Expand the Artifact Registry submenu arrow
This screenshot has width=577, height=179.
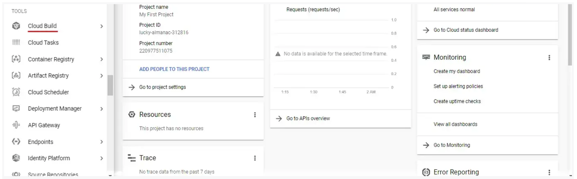coord(102,76)
